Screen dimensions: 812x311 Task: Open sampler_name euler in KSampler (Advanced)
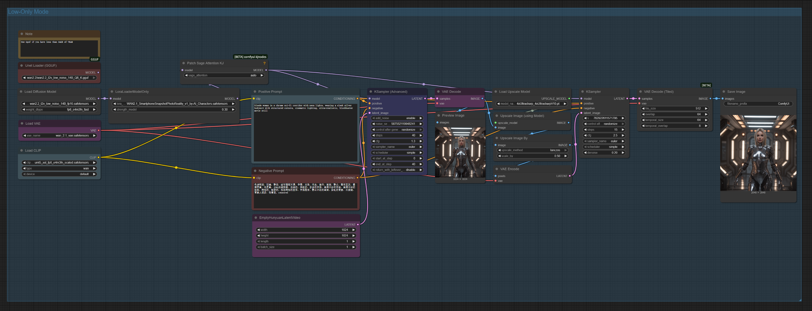(397, 147)
